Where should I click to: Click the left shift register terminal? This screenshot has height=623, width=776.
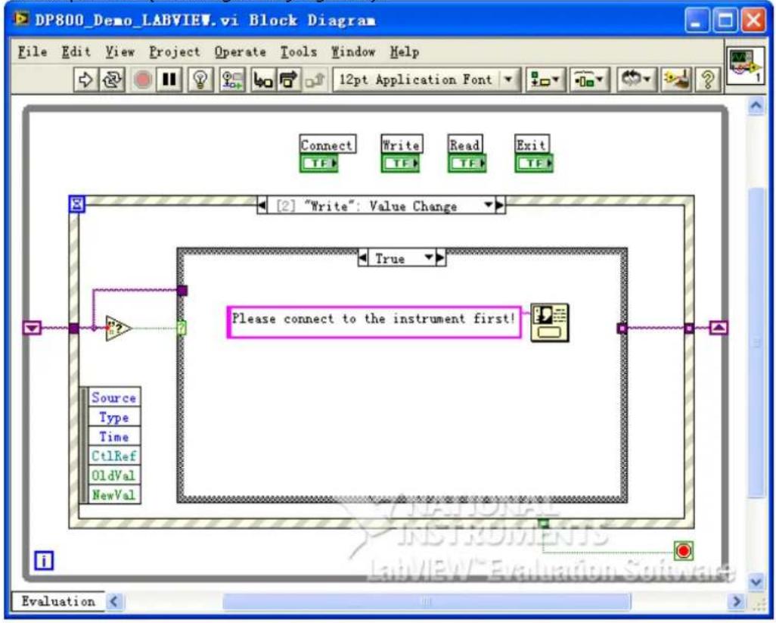coord(33,328)
